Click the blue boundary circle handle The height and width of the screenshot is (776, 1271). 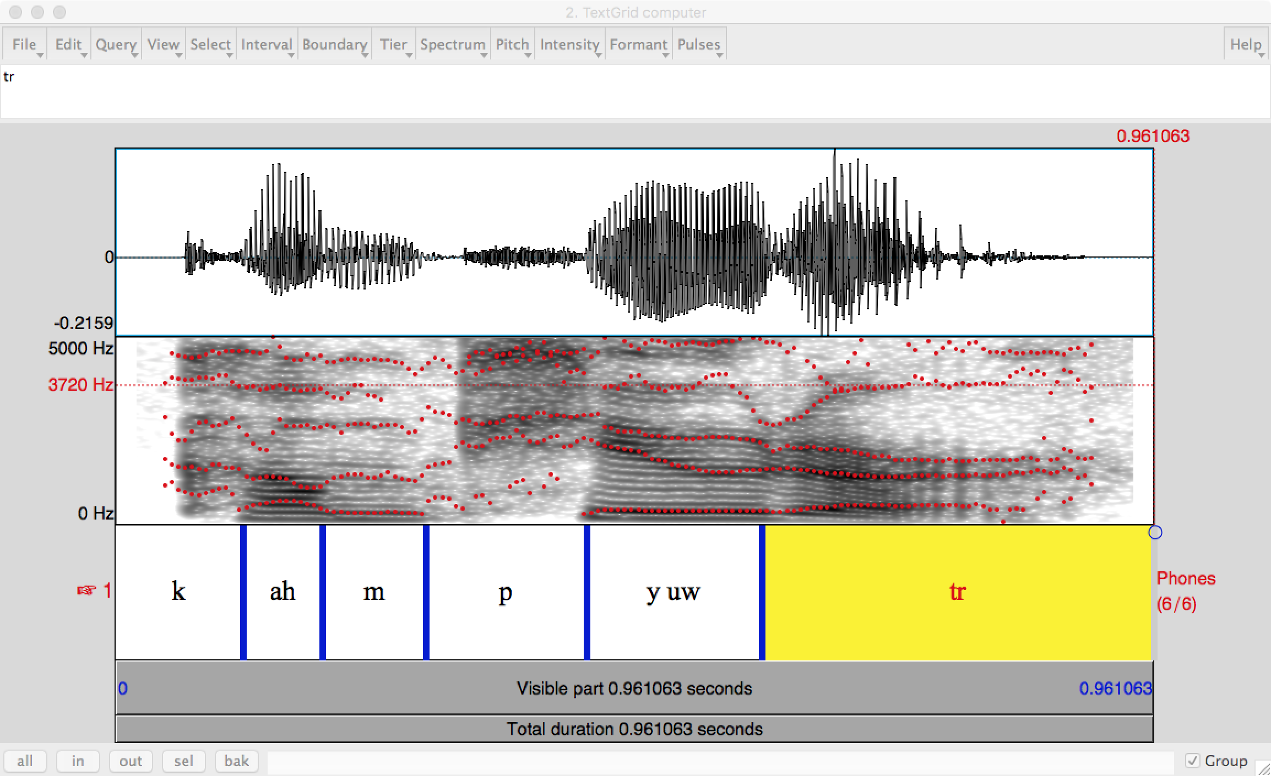pos(1155,532)
